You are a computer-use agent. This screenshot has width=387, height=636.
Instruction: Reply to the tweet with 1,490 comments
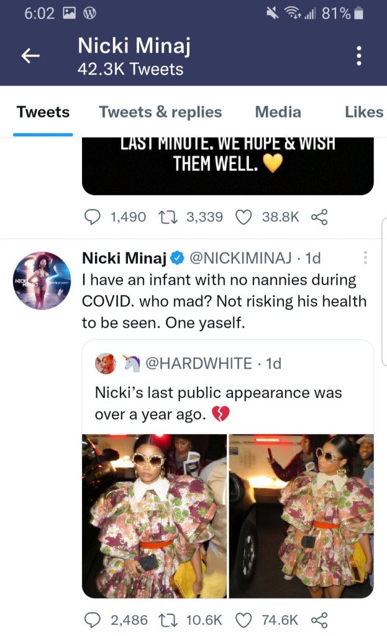click(93, 216)
